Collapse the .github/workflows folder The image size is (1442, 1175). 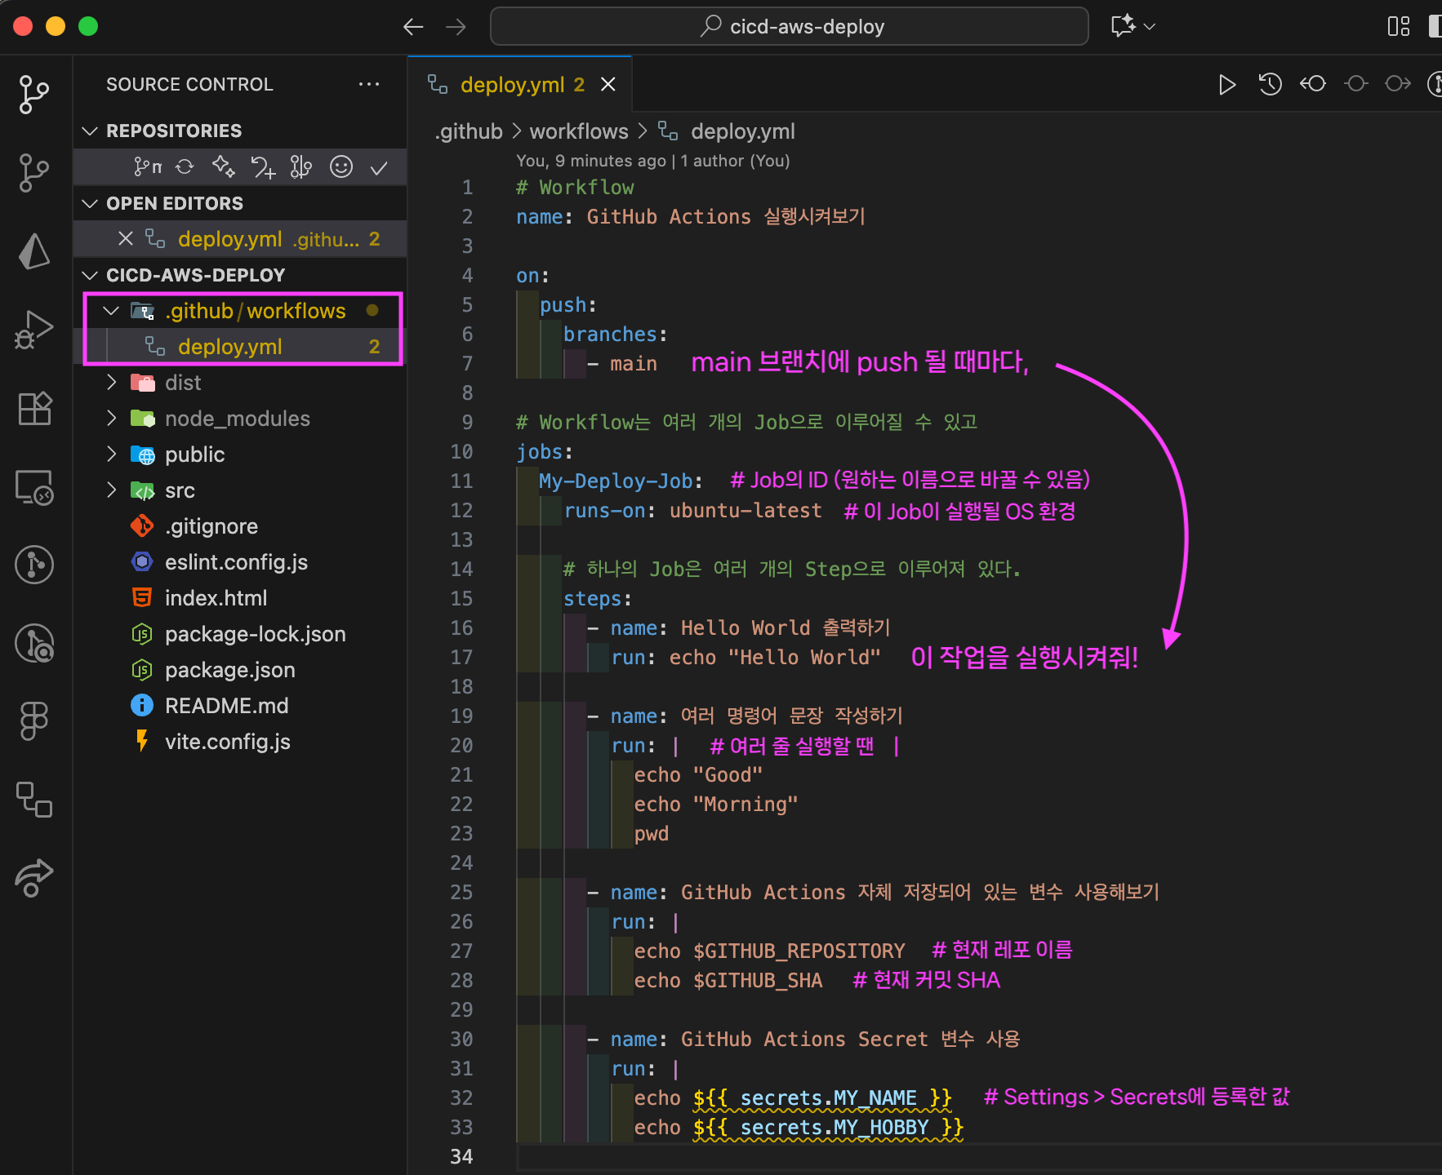pyautogui.click(x=111, y=311)
